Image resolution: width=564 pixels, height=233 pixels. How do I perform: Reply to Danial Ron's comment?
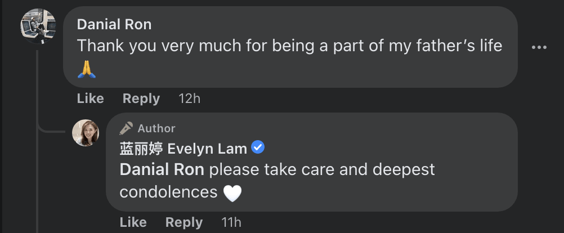point(141,98)
